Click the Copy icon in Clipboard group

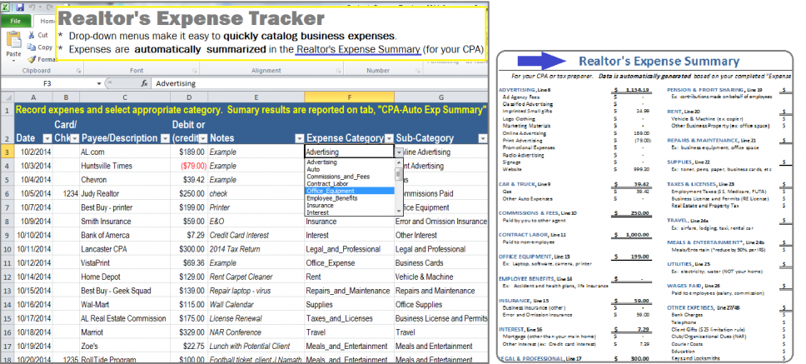click(32, 47)
